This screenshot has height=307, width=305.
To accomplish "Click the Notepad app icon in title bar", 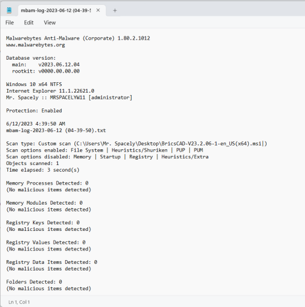I will (9, 10).
